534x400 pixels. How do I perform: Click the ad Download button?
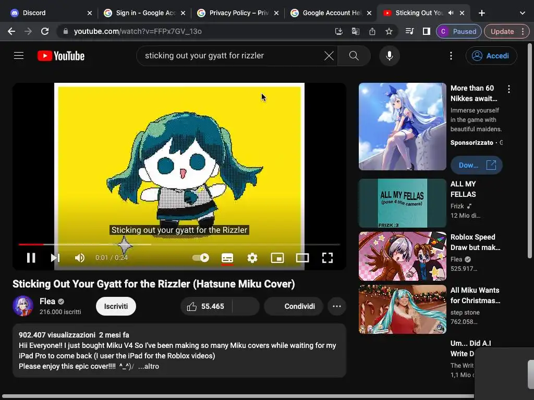tap(477, 165)
